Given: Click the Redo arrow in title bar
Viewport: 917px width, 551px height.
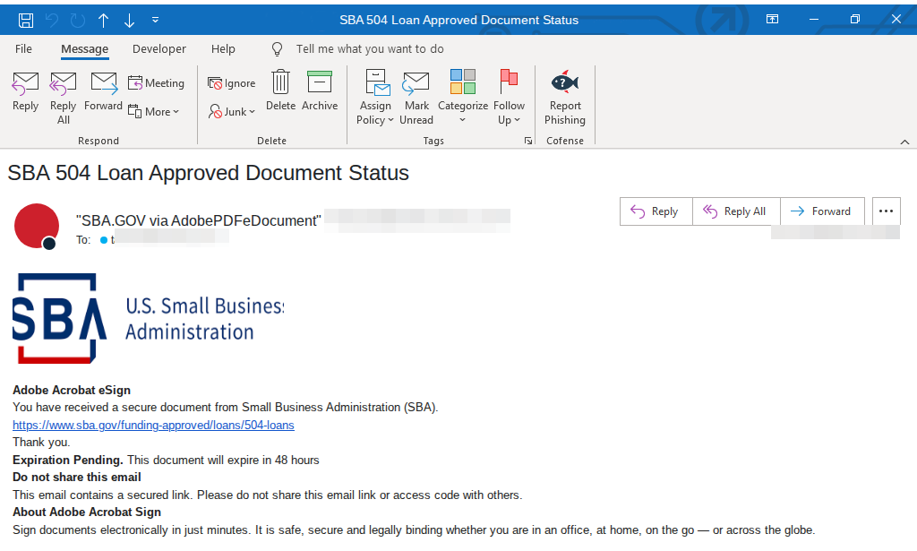Looking at the screenshot, I should [x=78, y=21].
